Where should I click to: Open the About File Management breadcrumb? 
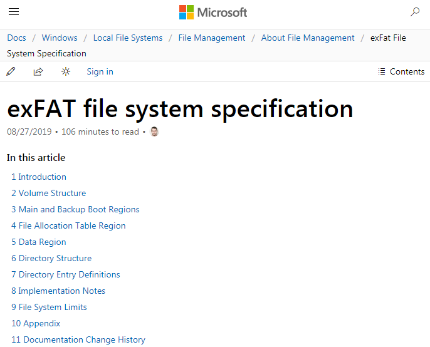308,38
